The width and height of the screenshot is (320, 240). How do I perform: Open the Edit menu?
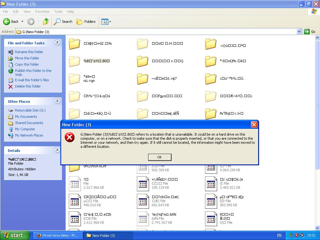point(16,12)
